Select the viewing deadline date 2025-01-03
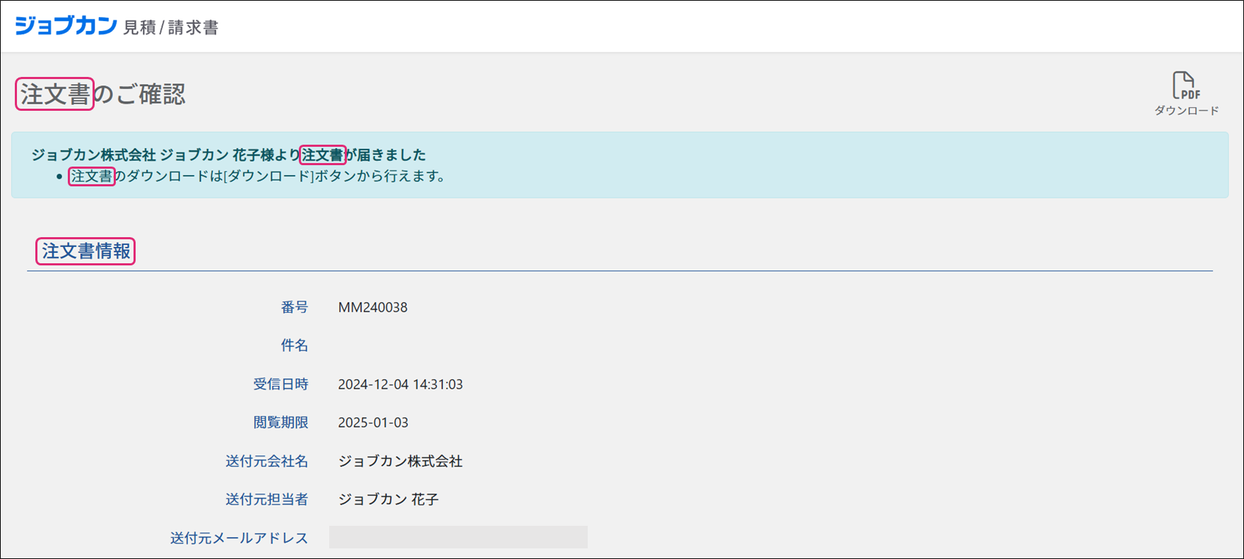This screenshot has width=1244, height=559. pyautogui.click(x=373, y=422)
